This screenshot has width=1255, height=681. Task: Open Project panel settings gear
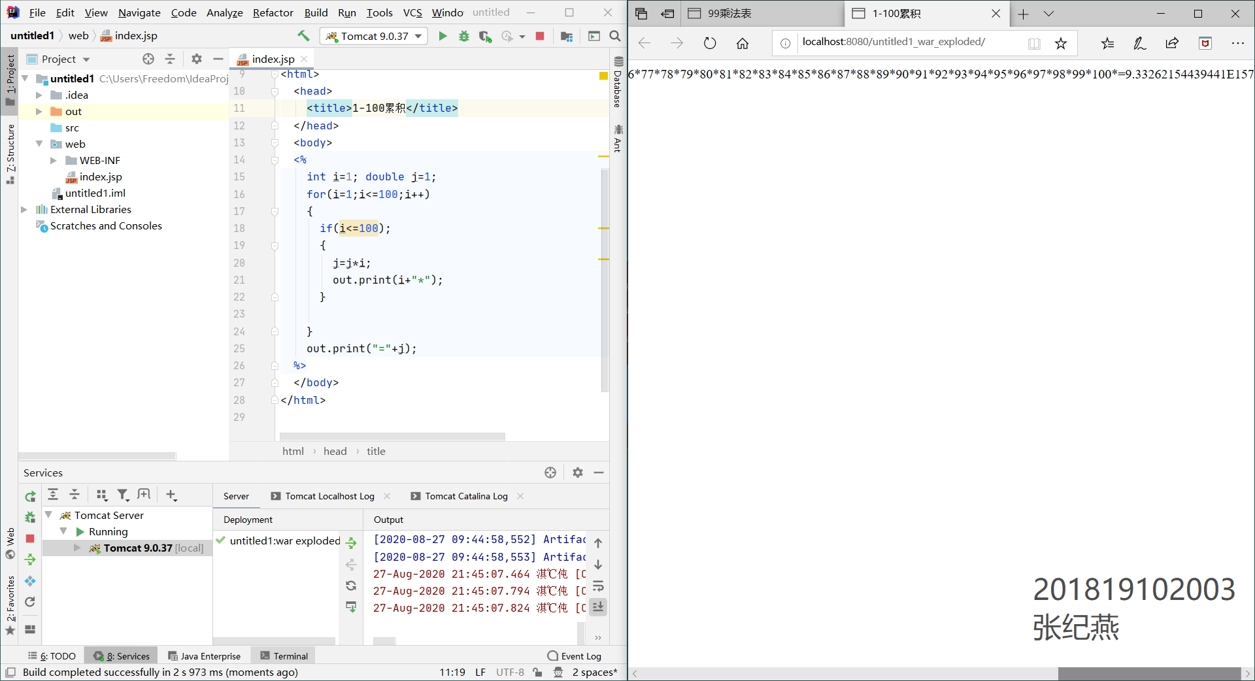(197, 59)
